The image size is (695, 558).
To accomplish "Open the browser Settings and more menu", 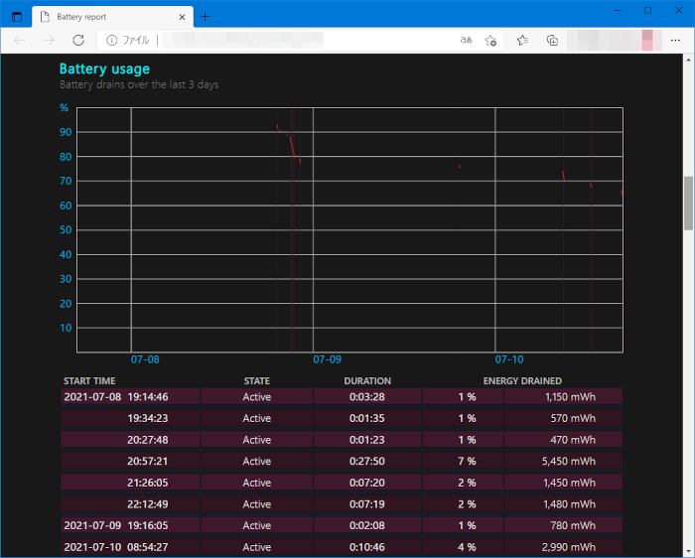I will [x=675, y=40].
